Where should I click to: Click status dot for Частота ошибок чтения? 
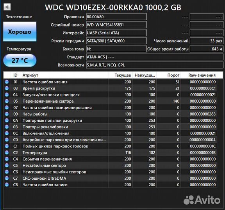point(7,82)
